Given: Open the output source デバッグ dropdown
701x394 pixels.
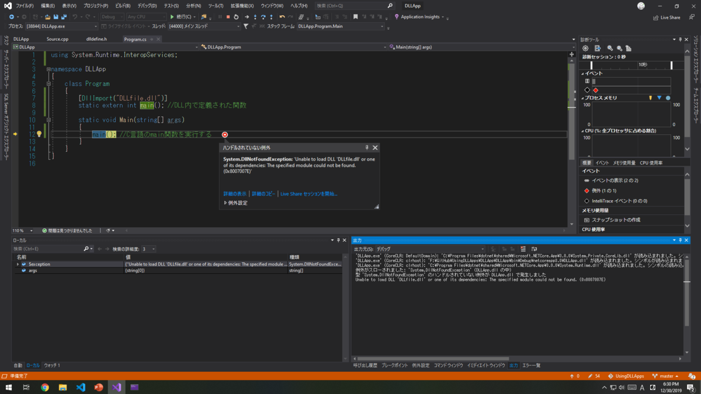Looking at the screenshot, I should (x=431, y=249).
